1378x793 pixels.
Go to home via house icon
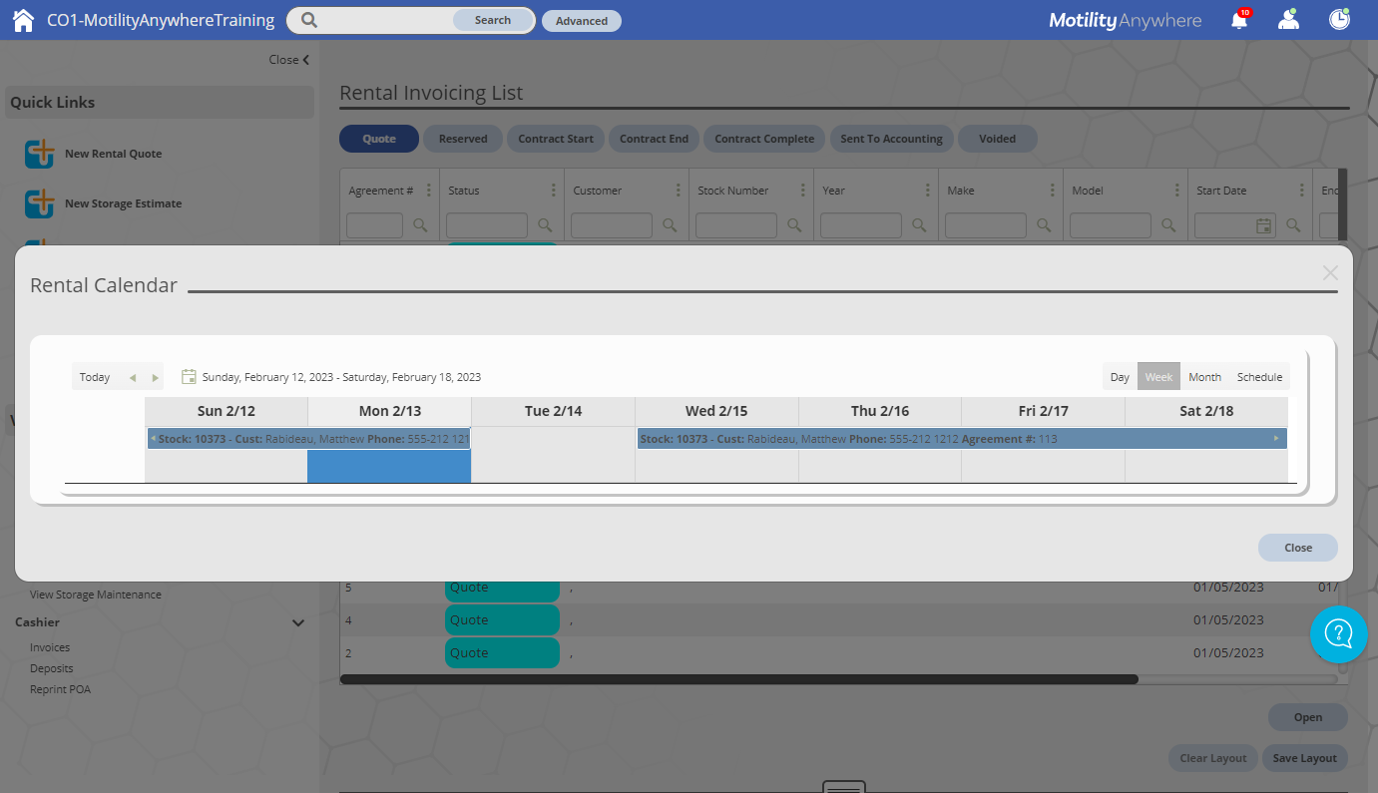pos(23,20)
